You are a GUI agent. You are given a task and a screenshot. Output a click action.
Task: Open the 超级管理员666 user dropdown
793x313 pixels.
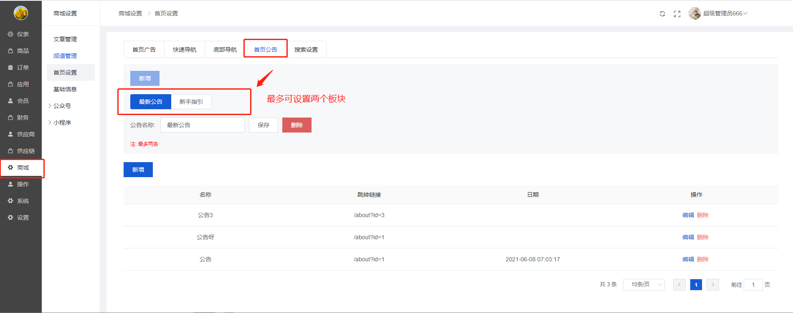(x=725, y=13)
